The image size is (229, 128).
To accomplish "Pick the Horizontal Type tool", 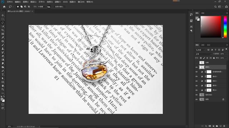I will coord(3,75).
